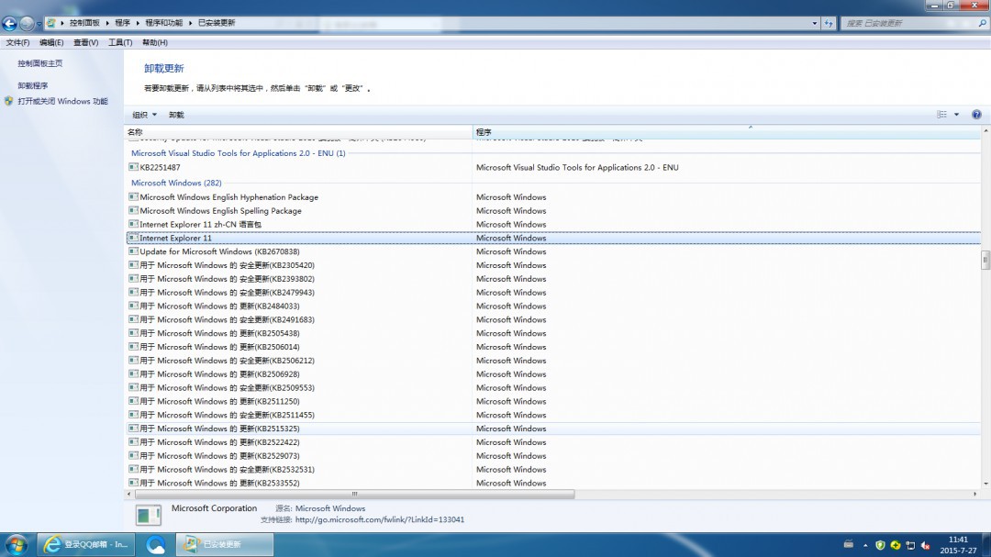Collapse the Visual Studio Tools for Applications group
The image size is (991, 557).
(x=239, y=153)
